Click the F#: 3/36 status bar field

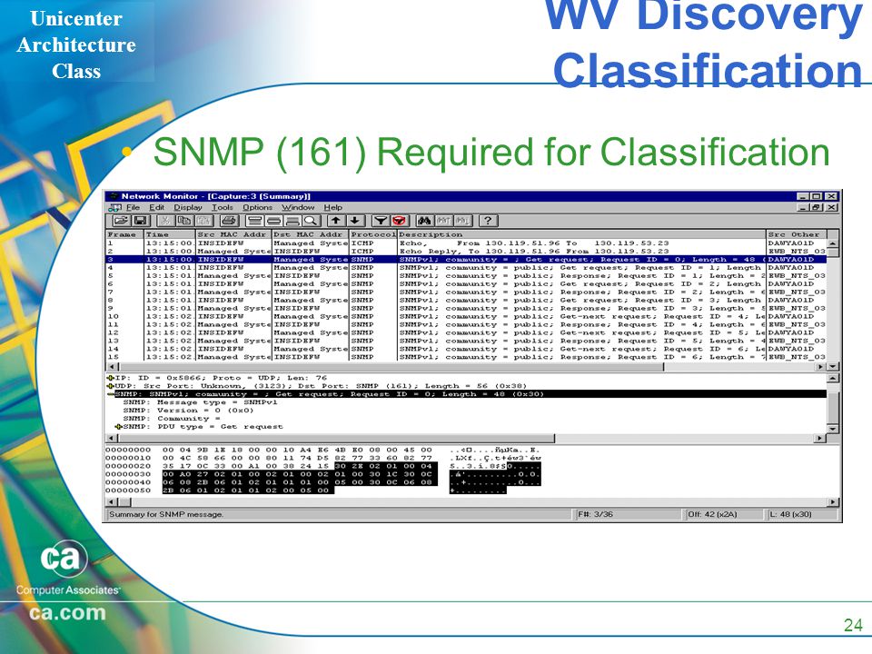(x=628, y=514)
